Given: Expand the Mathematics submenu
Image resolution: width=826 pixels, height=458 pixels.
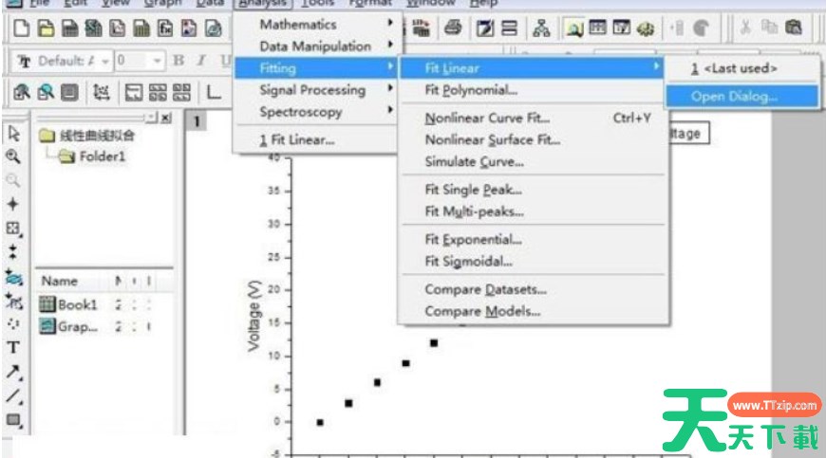Looking at the screenshot, I should pos(318,25).
